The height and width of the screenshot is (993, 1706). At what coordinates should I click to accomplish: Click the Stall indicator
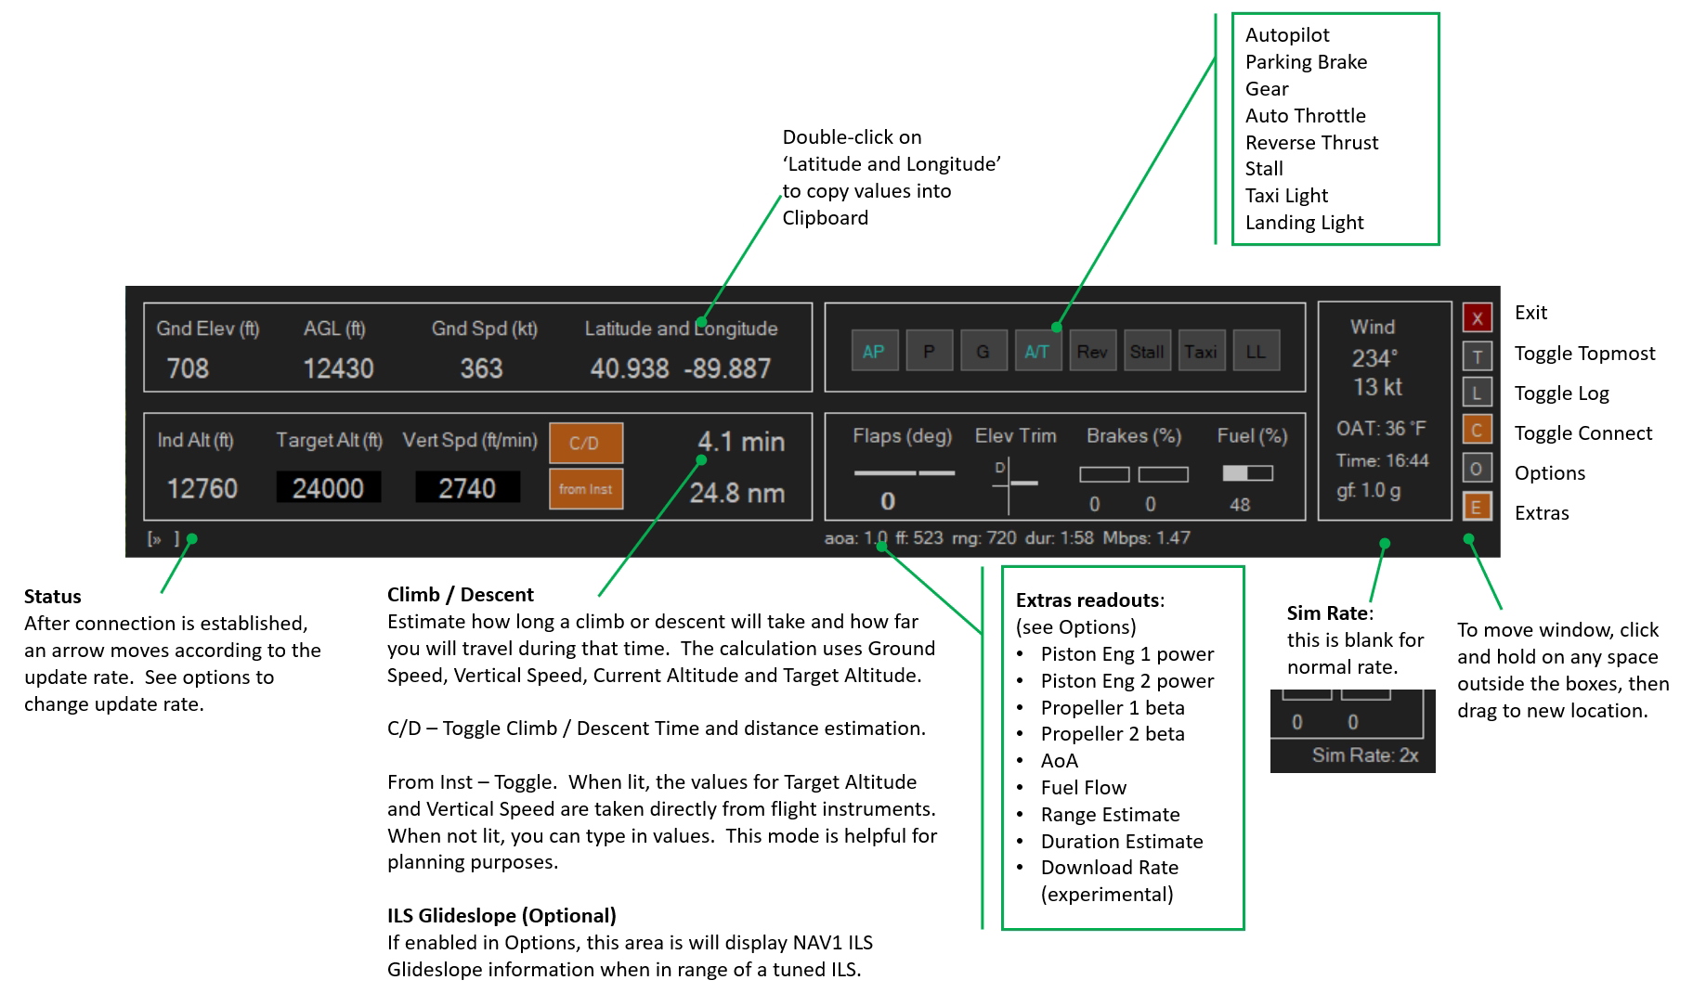(x=1147, y=352)
